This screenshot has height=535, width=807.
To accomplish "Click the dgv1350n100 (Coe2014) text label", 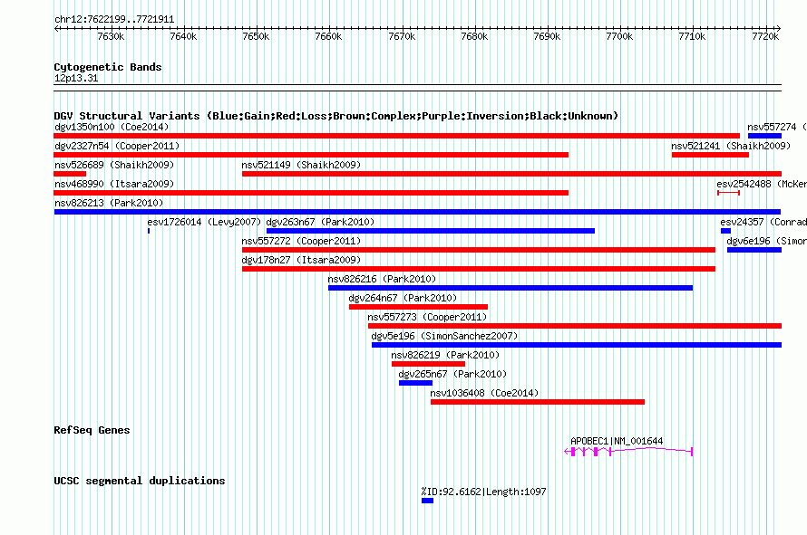I will point(112,127).
